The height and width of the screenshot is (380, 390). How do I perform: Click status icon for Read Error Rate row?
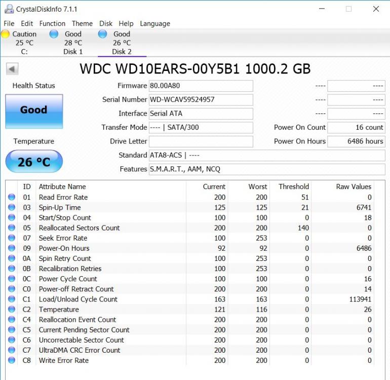pos(12,197)
